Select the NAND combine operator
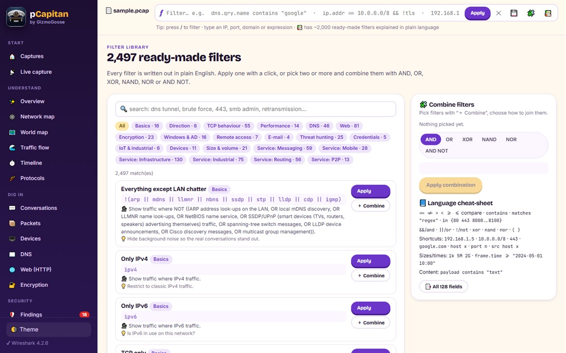Screen dimensions: 566x353 pyautogui.click(x=489, y=139)
